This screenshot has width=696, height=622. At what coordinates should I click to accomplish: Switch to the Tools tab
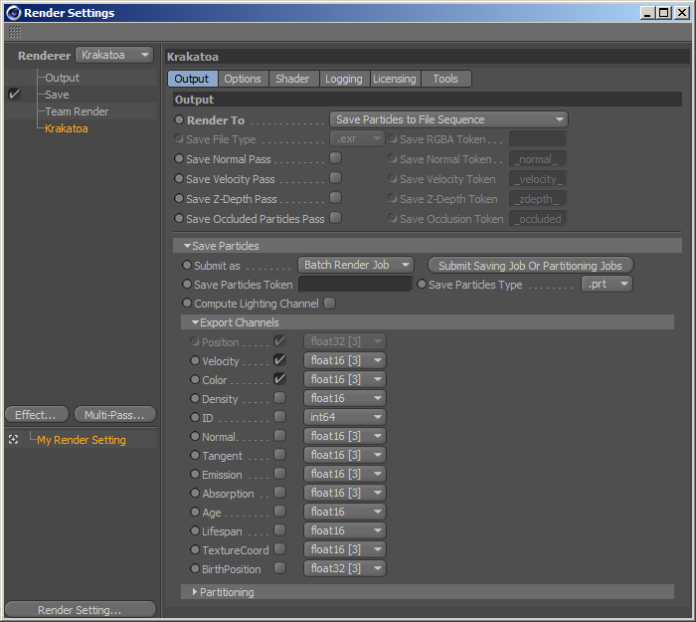(445, 79)
